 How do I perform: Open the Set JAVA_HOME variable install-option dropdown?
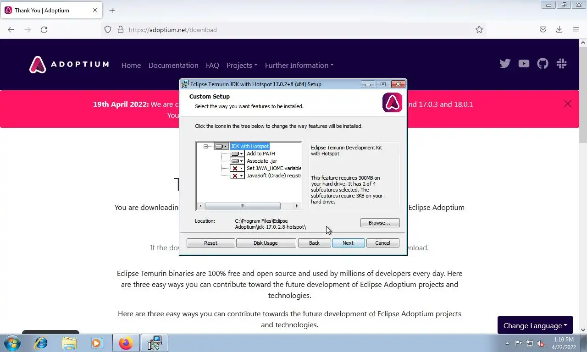[x=237, y=168]
